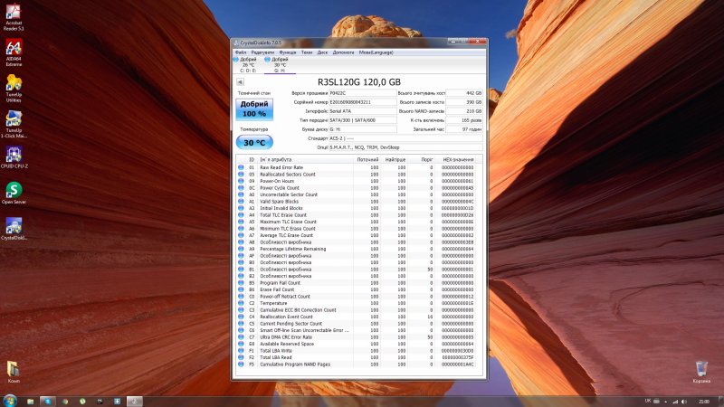Switch to the C: D: E: disk tab
The width and height of the screenshot is (724, 407).
[248, 64]
